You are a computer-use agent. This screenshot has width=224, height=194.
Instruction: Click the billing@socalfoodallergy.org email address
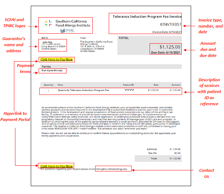(x=111, y=169)
